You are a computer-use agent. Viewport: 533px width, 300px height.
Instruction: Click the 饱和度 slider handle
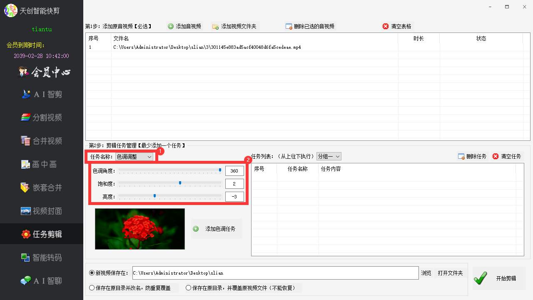(180, 182)
